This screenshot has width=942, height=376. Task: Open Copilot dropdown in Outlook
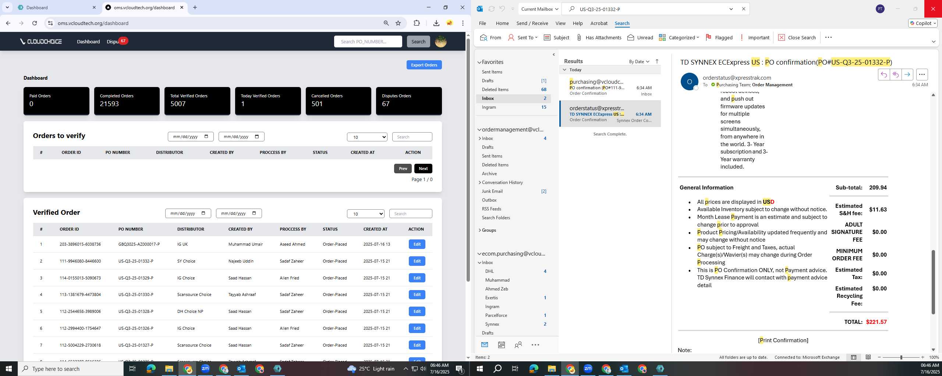pyautogui.click(x=922, y=23)
